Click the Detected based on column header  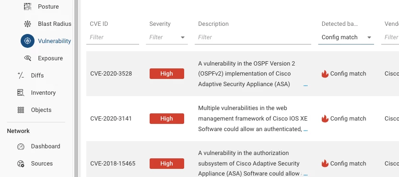click(340, 24)
